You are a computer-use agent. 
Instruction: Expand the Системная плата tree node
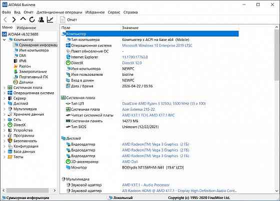(x=4, y=87)
